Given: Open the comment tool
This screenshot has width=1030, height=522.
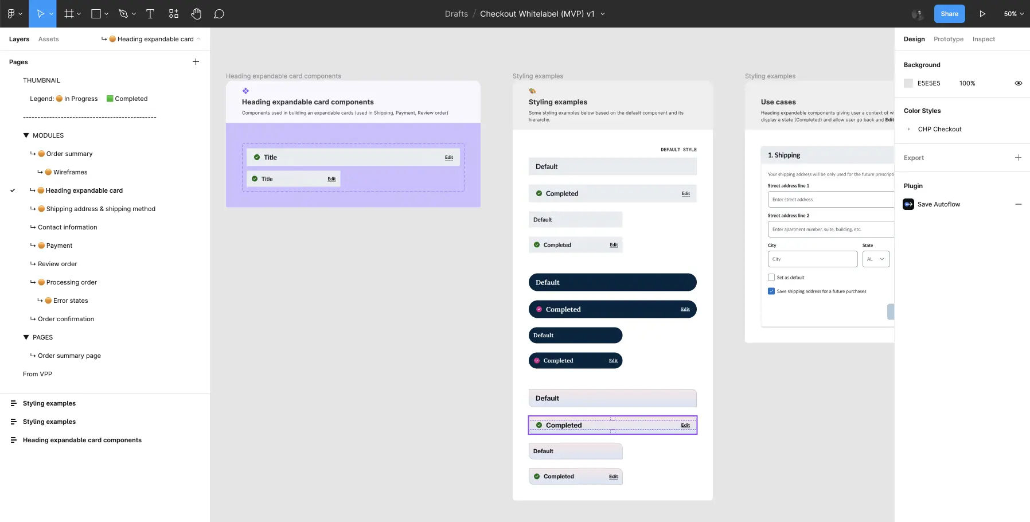Looking at the screenshot, I should pyautogui.click(x=219, y=13).
